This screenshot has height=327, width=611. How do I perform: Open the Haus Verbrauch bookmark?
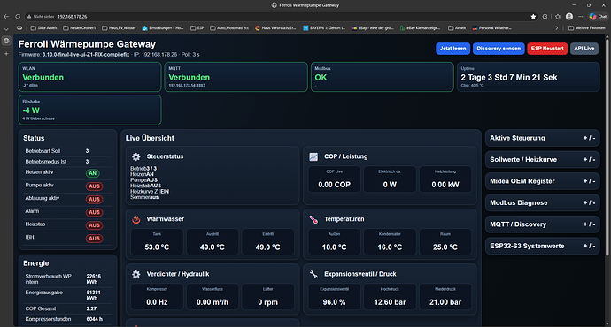point(275,28)
